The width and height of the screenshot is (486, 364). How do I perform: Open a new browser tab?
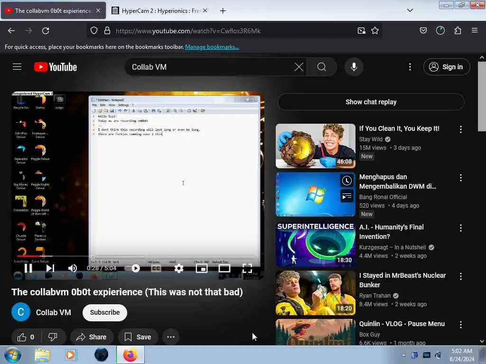coord(223,11)
